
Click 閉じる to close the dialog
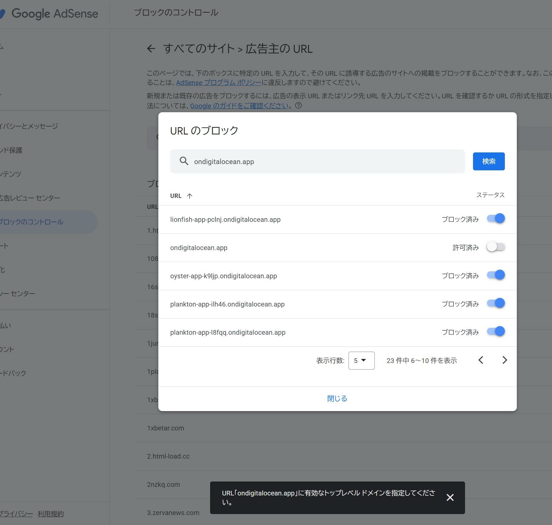(337, 398)
